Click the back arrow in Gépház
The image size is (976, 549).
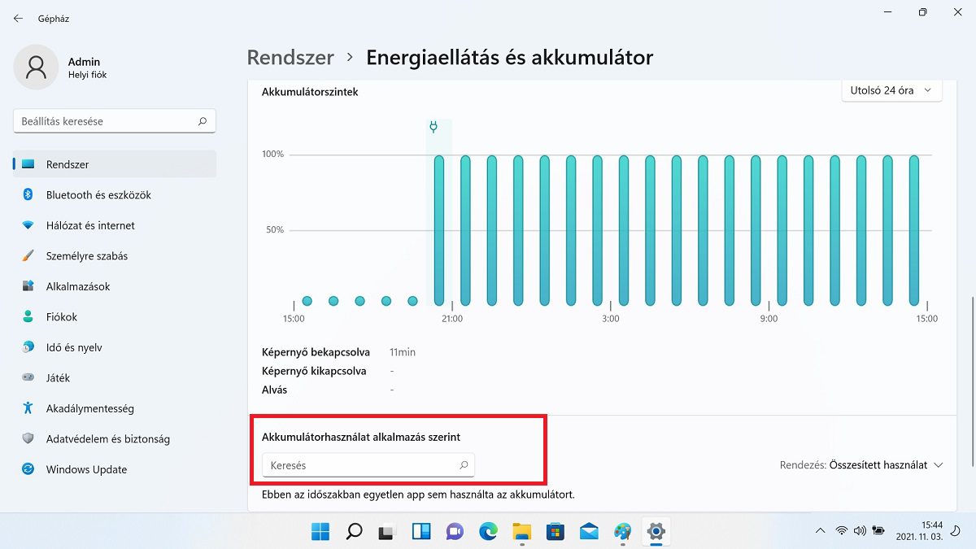tap(18, 18)
